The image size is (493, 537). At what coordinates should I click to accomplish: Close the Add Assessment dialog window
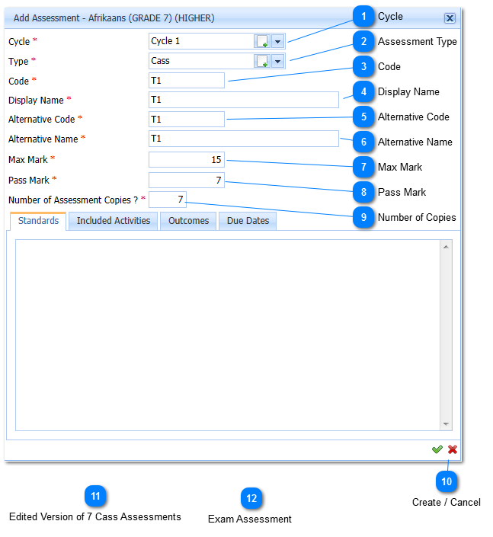coord(450,18)
